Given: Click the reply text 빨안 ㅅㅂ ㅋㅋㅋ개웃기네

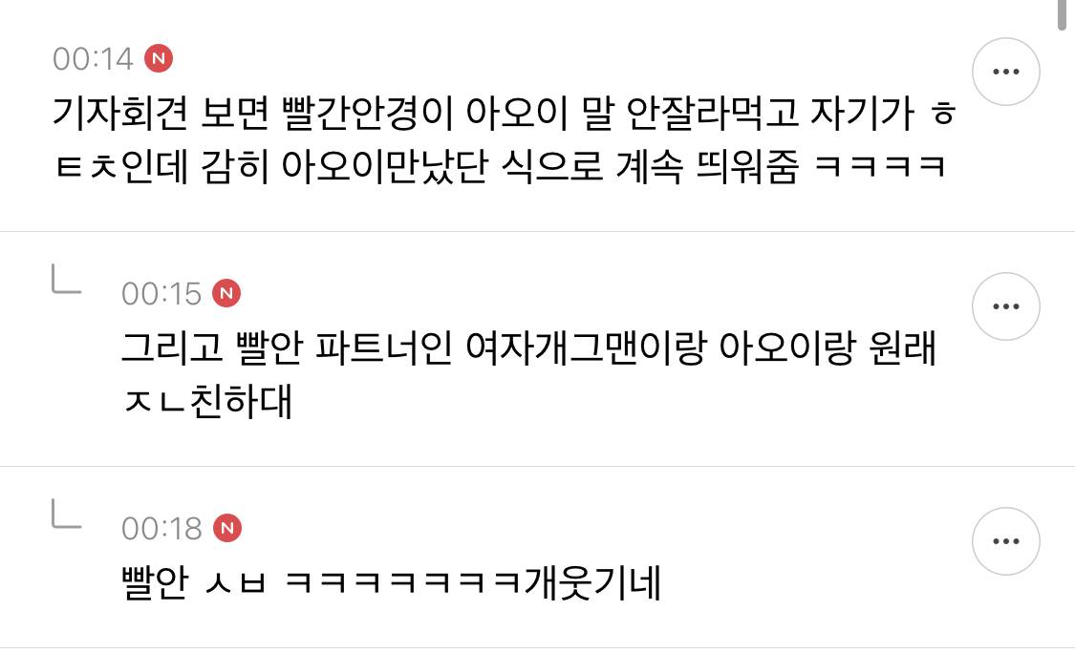Looking at the screenshot, I should tap(391, 583).
